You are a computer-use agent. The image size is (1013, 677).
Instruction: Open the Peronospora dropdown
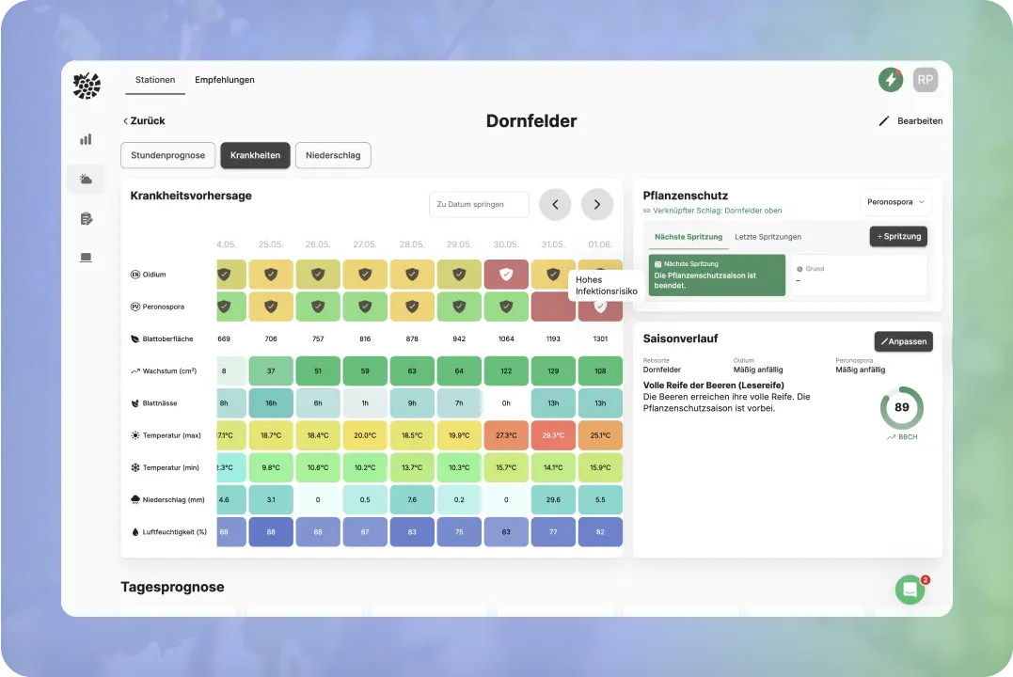point(895,202)
